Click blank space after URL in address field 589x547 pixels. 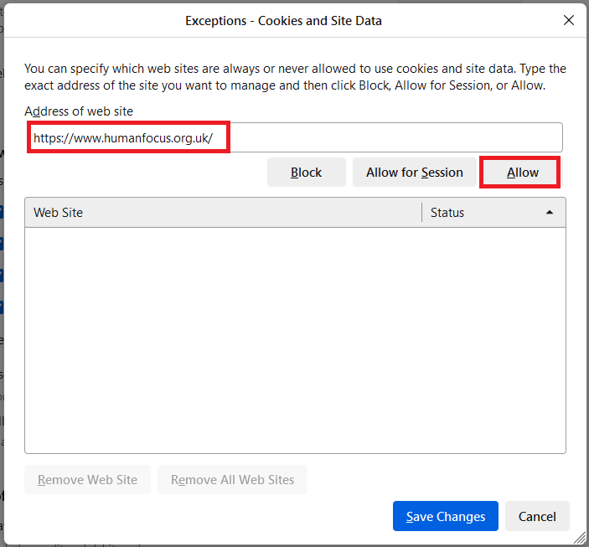[394, 137]
